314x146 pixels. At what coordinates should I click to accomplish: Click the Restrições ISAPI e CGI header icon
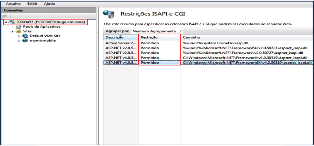coord(109,14)
